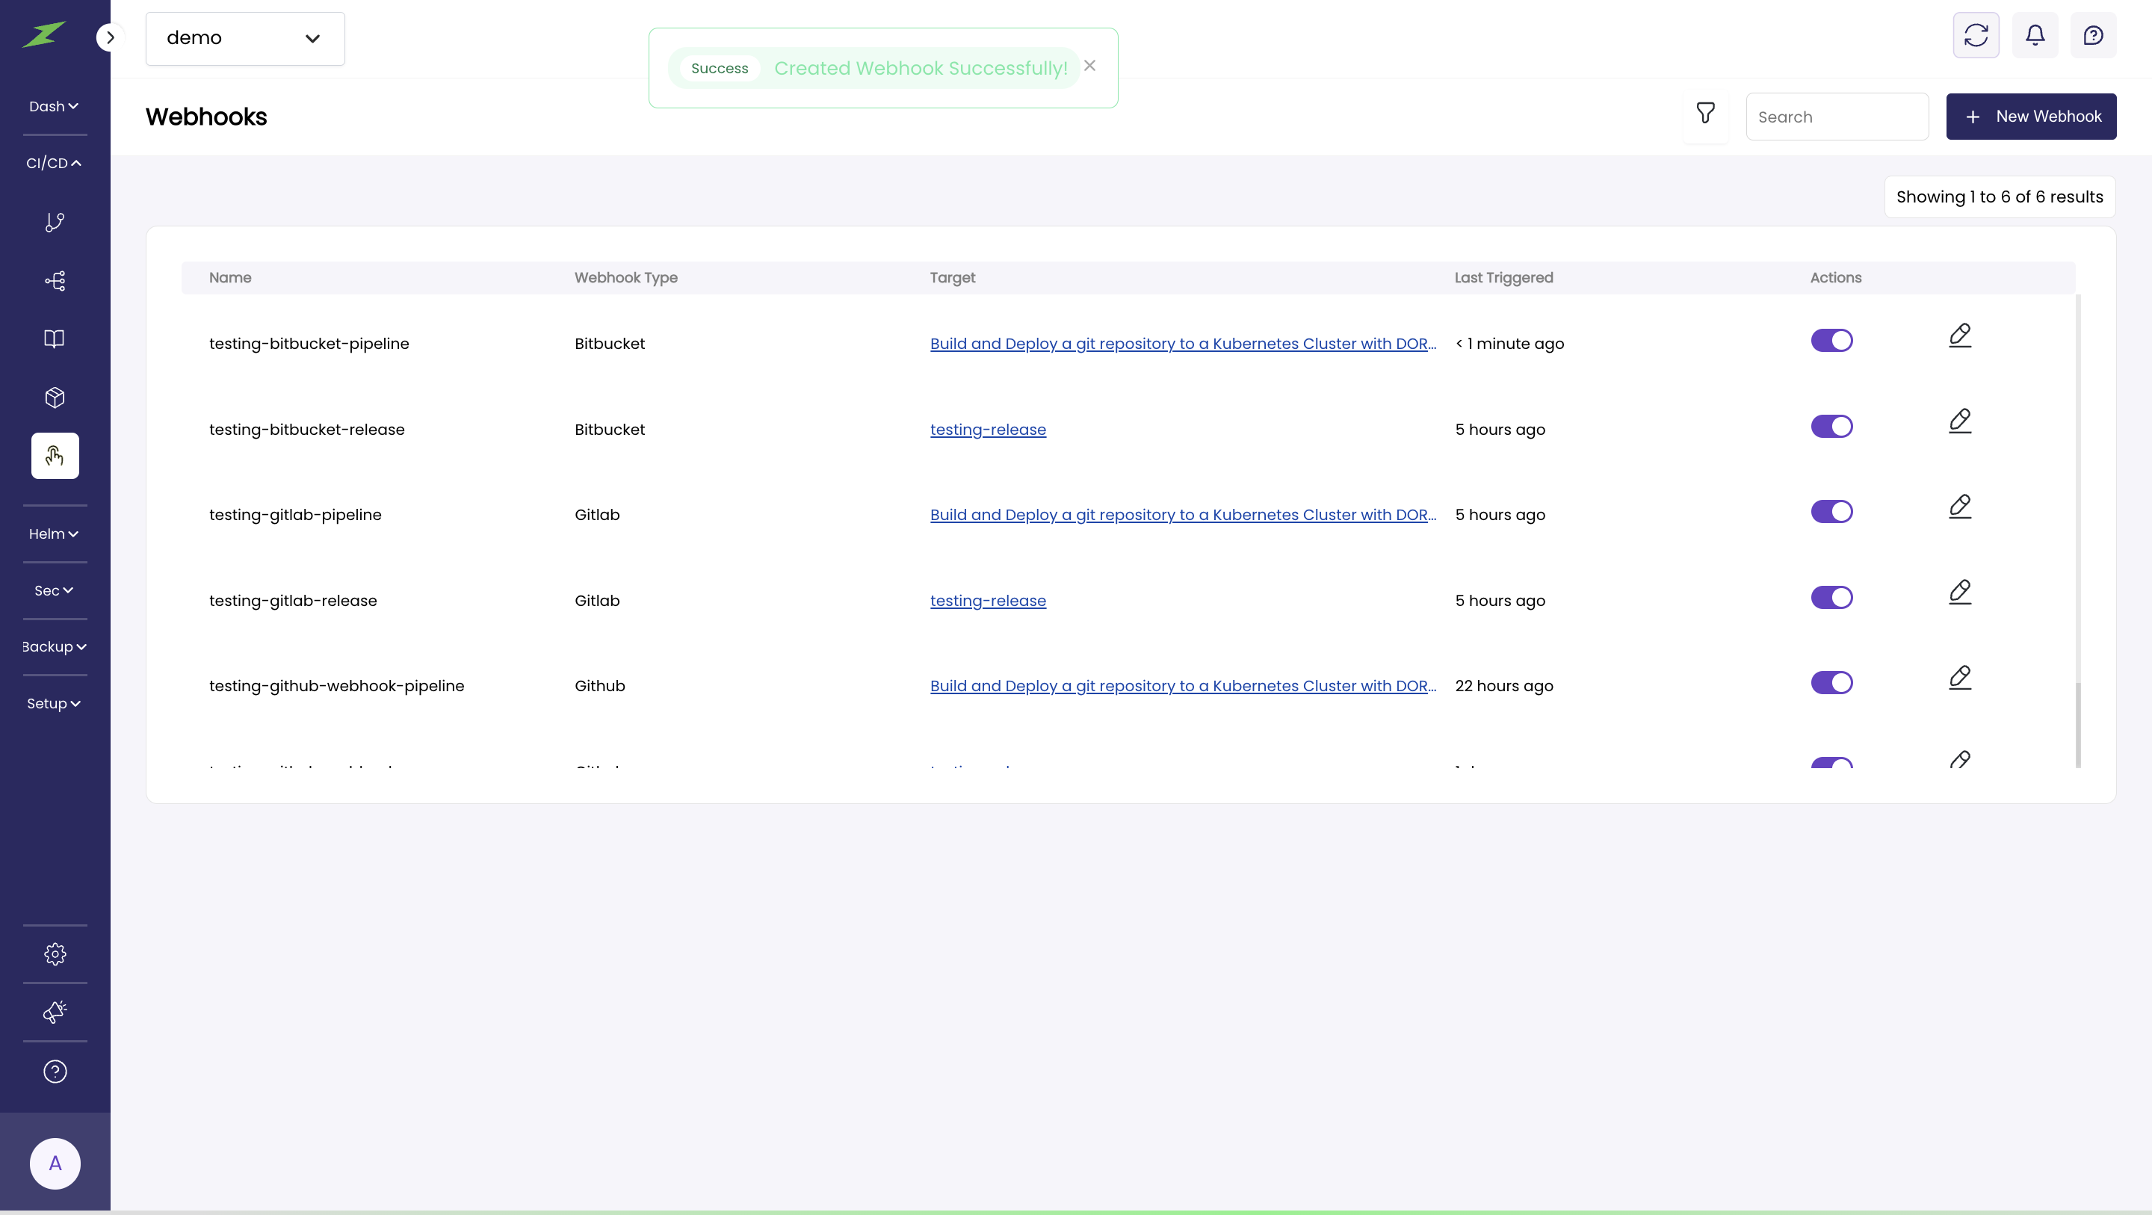Click the pencil icon for testing-gitlab-release
2152x1215 pixels.
(x=1960, y=593)
